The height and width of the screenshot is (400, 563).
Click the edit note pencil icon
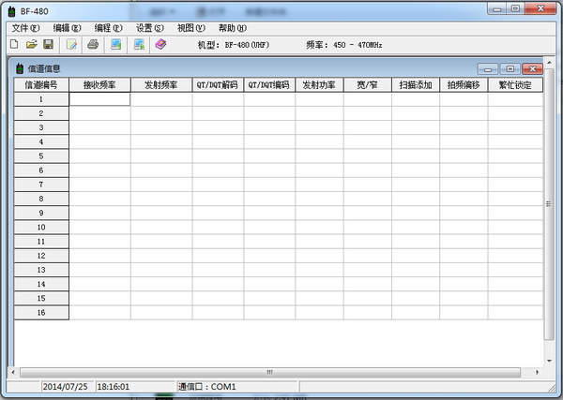(x=71, y=44)
